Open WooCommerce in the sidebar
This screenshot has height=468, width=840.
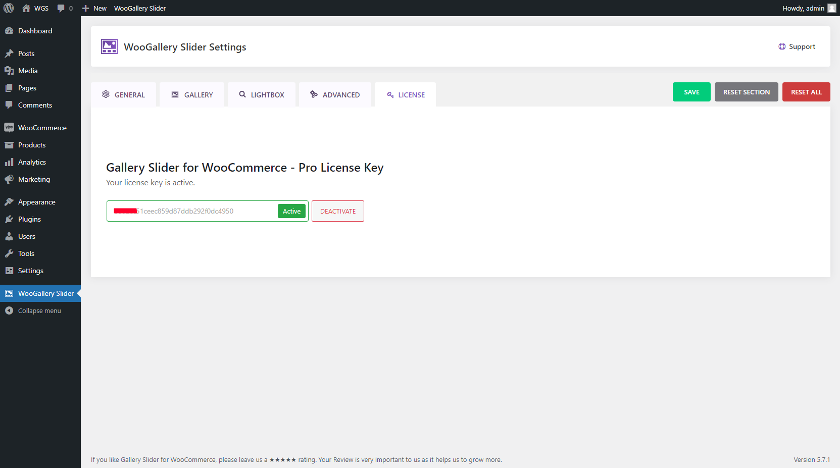(x=42, y=128)
